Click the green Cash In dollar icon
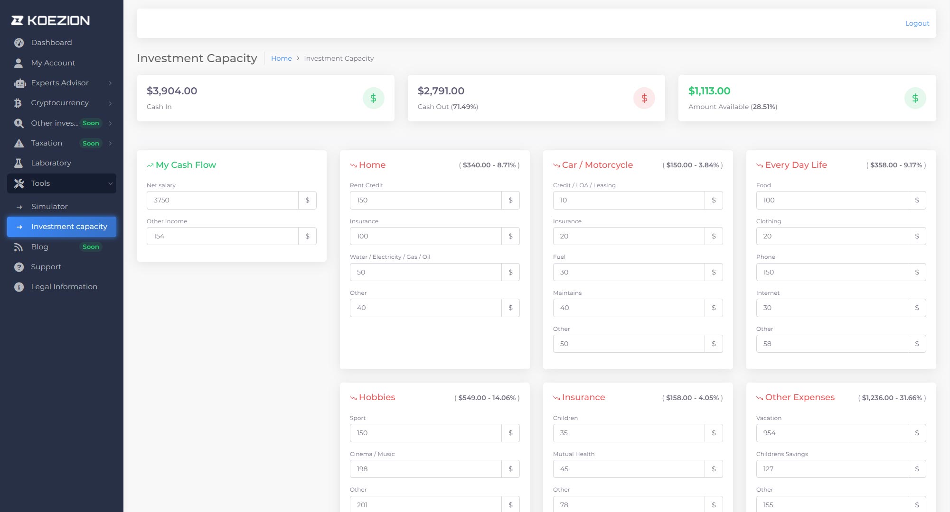The height and width of the screenshot is (512, 950). [x=373, y=98]
